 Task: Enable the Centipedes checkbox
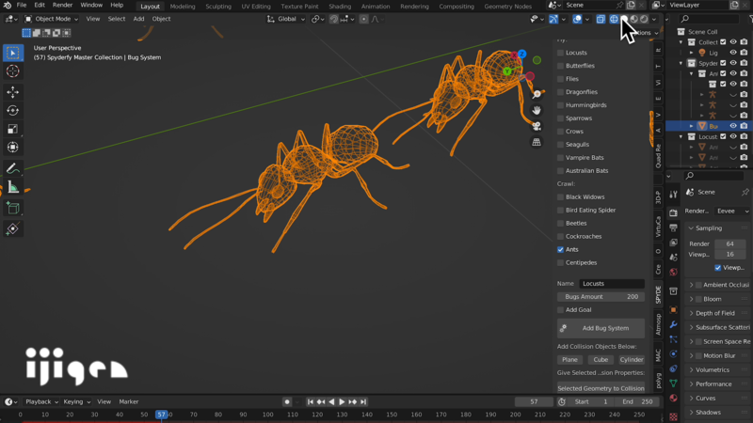click(x=560, y=263)
